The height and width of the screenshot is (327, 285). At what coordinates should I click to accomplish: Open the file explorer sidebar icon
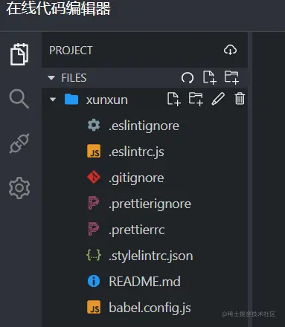tap(19, 54)
